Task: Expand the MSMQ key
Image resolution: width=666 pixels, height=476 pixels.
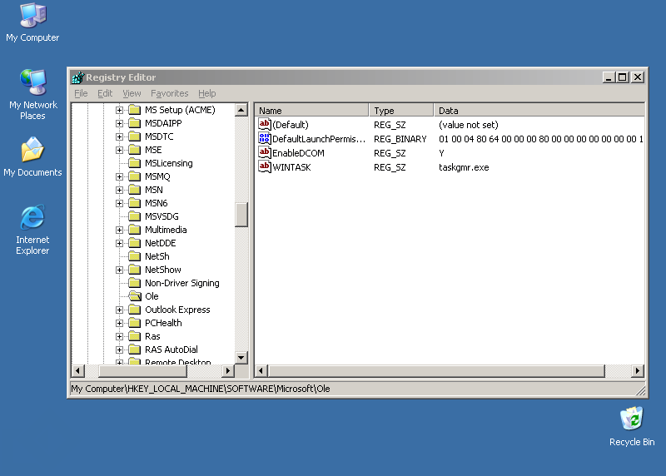Action: click(x=119, y=176)
